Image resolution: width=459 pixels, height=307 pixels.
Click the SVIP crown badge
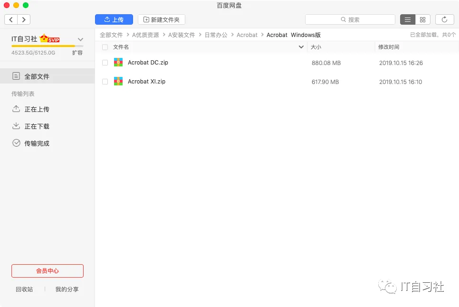pyautogui.click(x=49, y=38)
